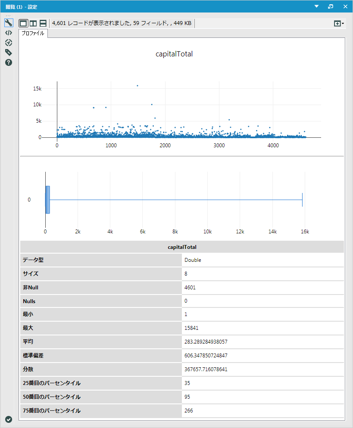353x428 pixels.
Task: Expand the title bar window options arrow
Action: click(316, 6)
